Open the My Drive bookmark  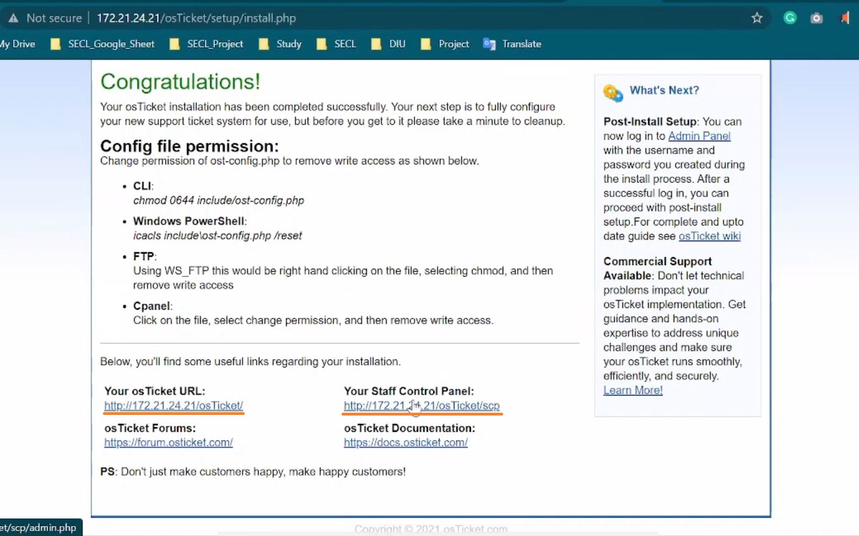pos(17,44)
